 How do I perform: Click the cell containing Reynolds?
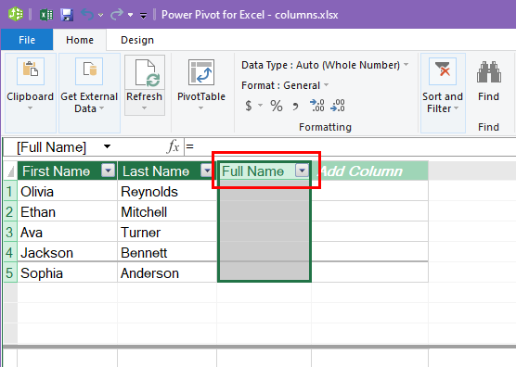click(x=167, y=192)
